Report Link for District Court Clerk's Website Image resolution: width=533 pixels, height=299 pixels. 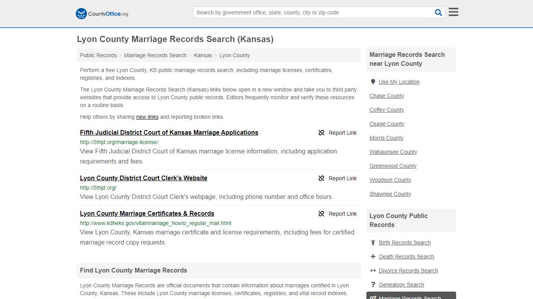338,178
